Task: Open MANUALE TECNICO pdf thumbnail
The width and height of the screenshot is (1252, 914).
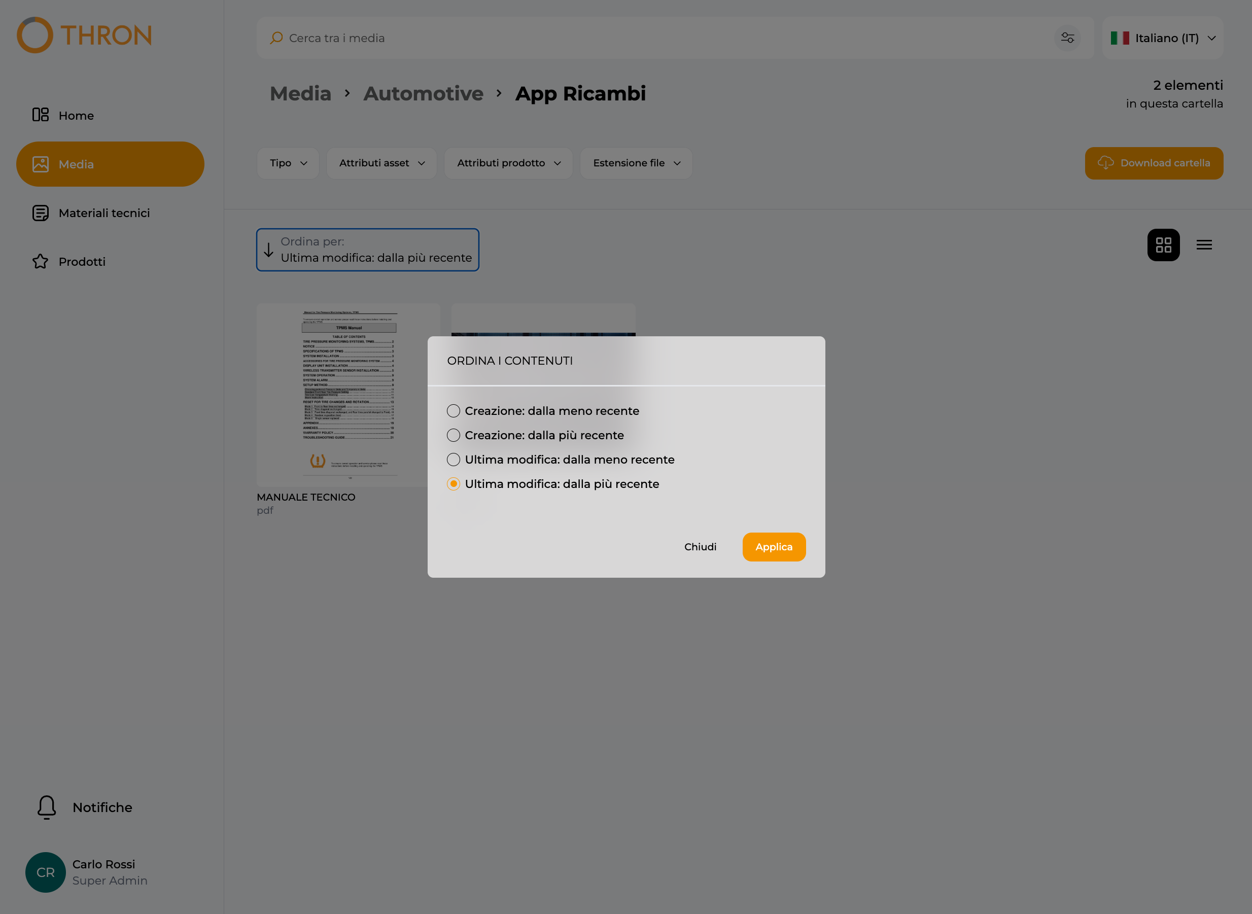Action: tap(349, 395)
